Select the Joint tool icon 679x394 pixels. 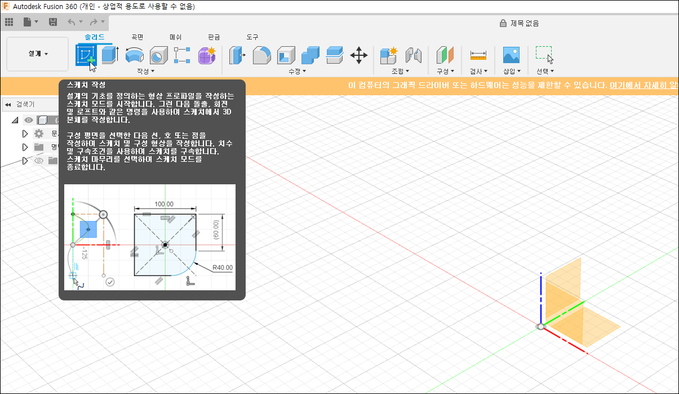tap(413, 55)
